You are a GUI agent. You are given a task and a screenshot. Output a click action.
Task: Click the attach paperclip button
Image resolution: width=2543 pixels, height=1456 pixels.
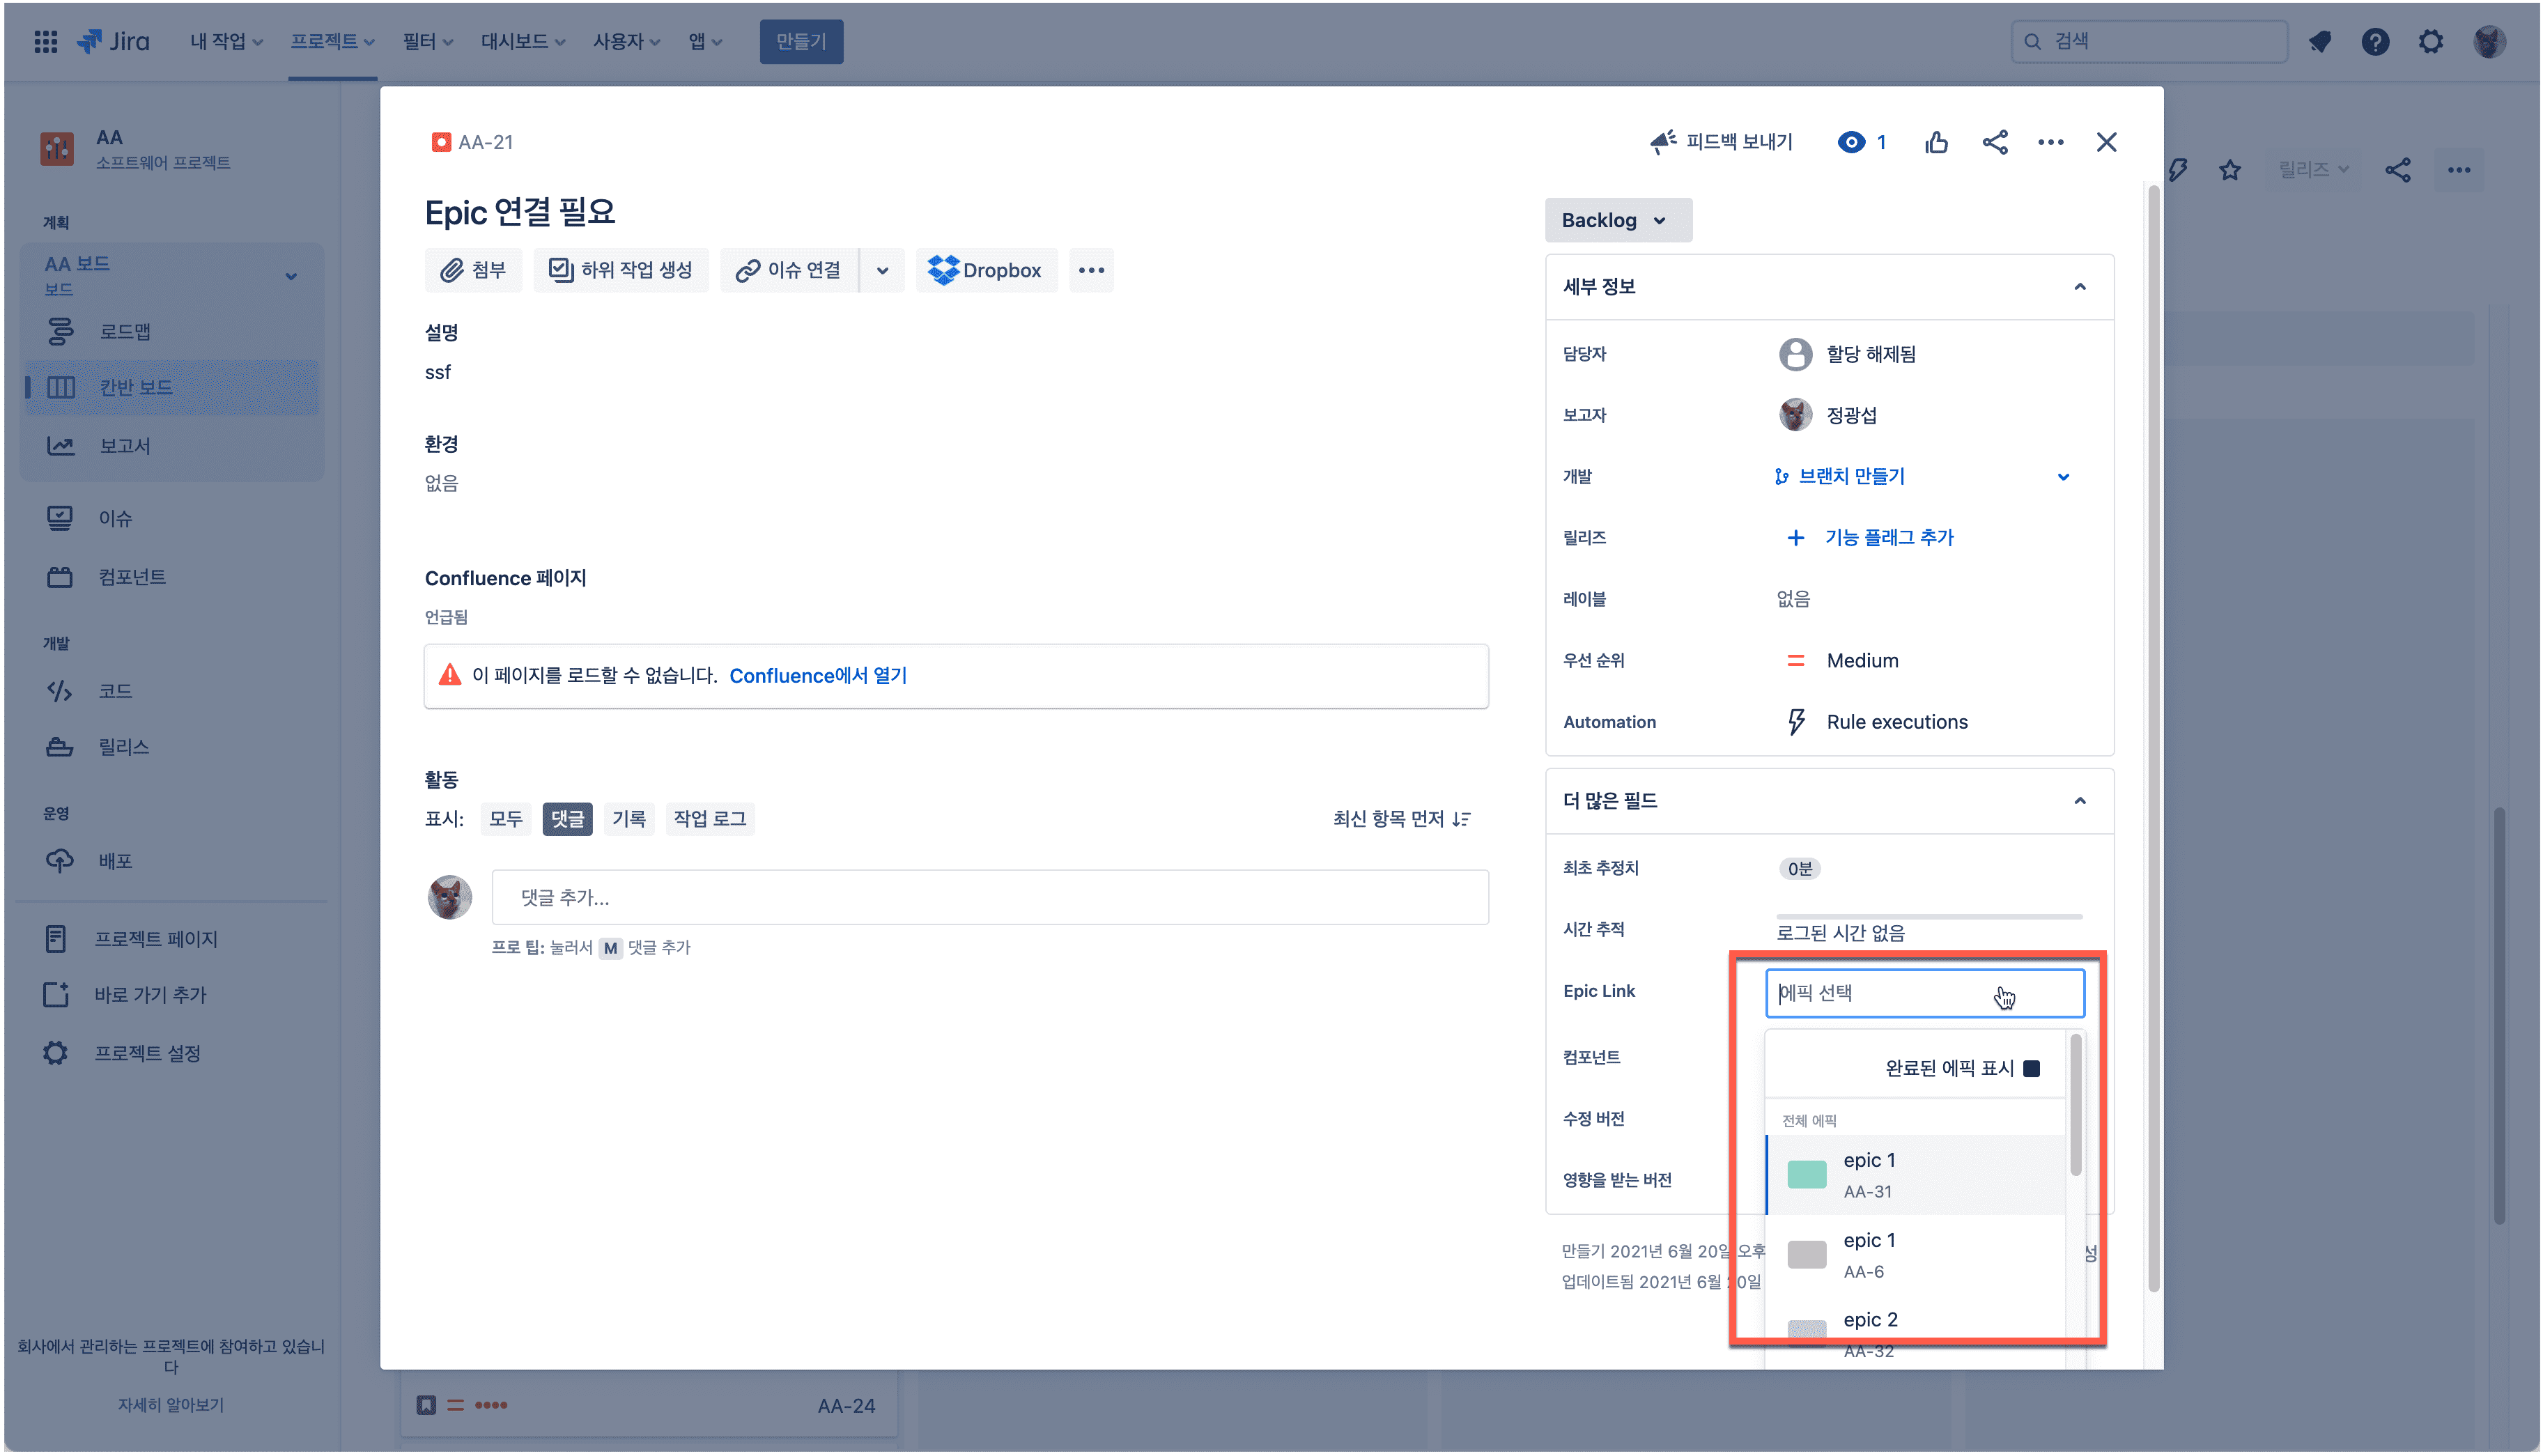click(473, 270)
